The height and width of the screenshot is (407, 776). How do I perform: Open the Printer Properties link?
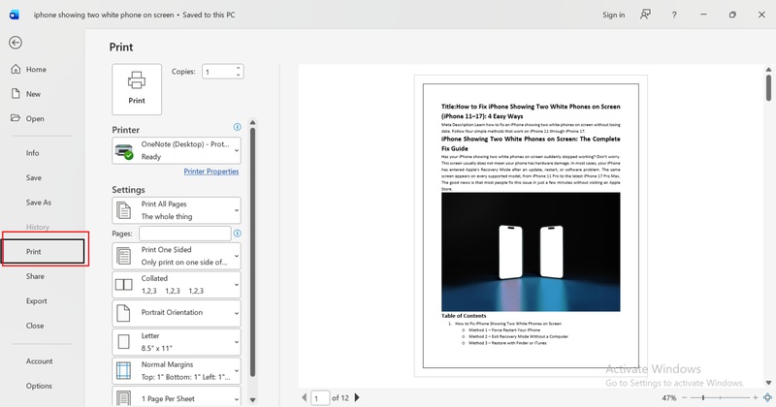[x=211, y=172]
